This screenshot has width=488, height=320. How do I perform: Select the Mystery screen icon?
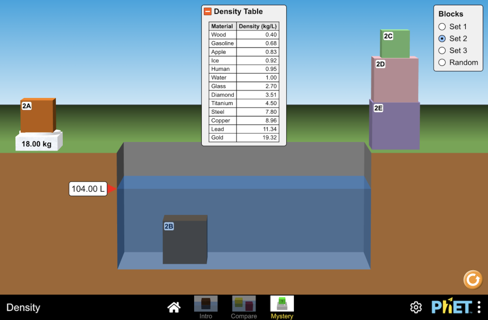(282, 307)
